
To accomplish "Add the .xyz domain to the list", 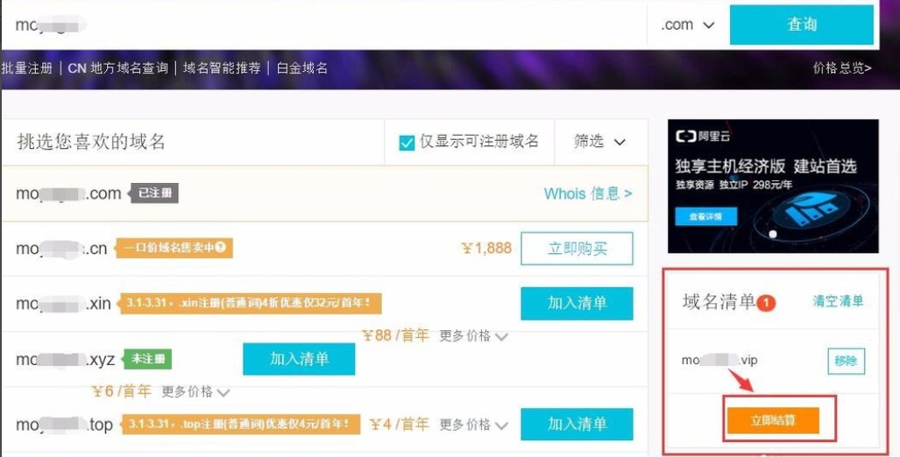I will pyautogui.click(x=299, y=359).
